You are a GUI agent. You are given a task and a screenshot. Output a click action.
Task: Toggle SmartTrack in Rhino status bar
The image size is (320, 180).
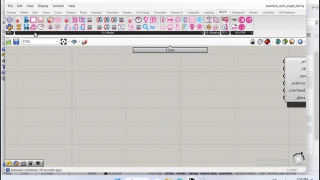point(208,173)
